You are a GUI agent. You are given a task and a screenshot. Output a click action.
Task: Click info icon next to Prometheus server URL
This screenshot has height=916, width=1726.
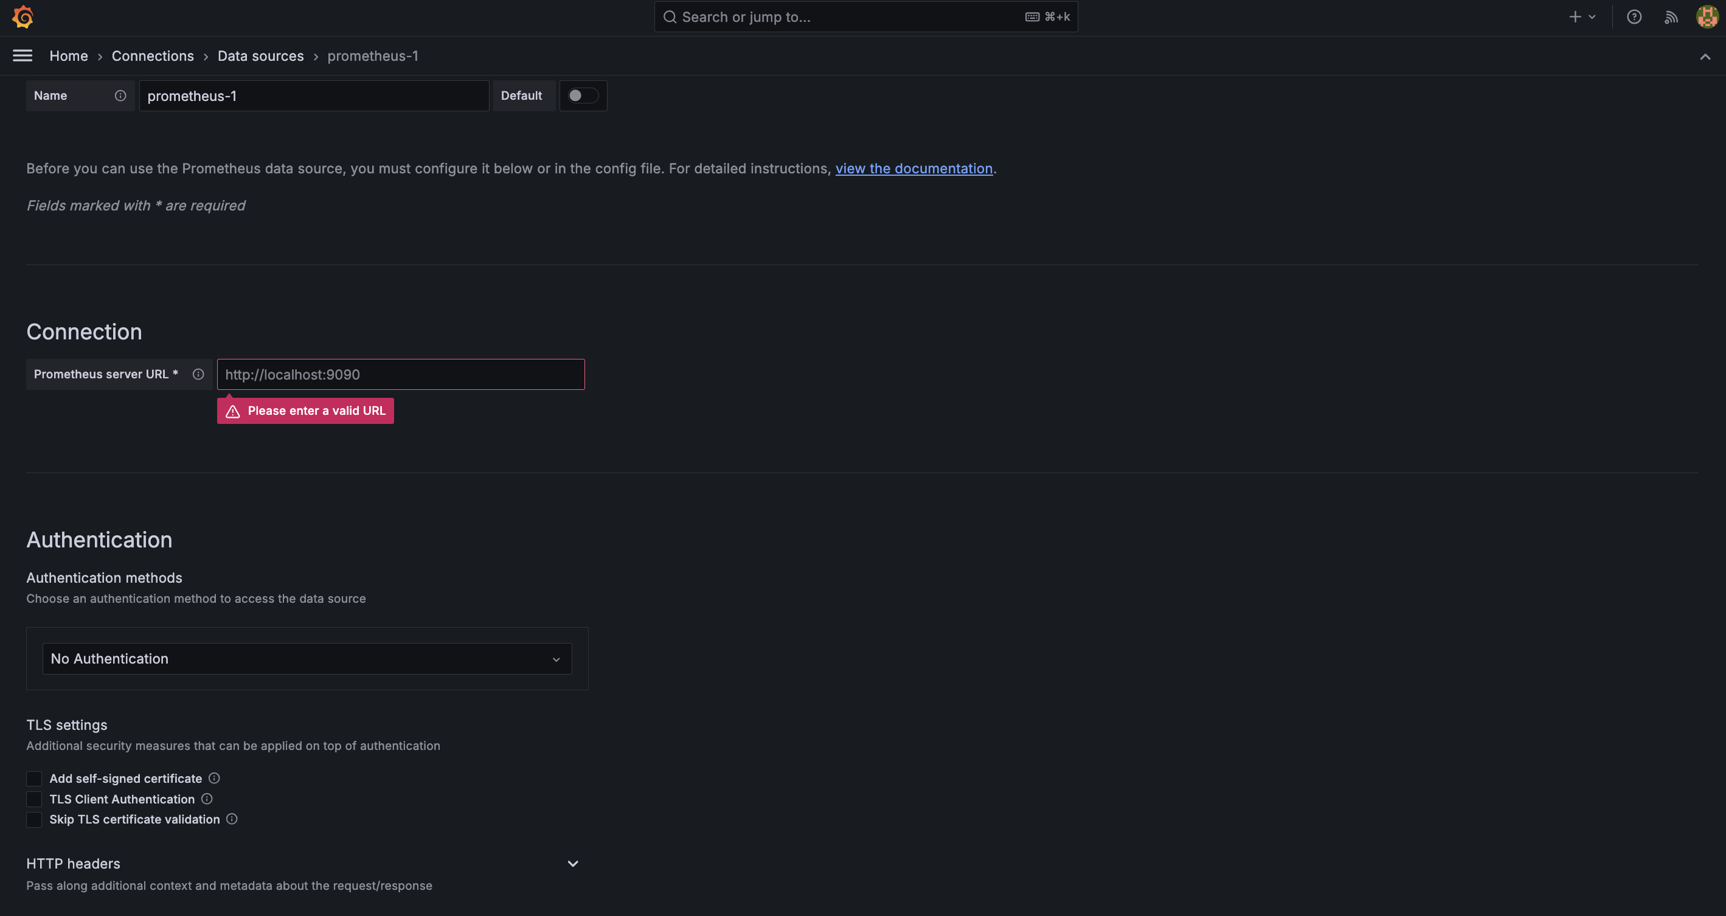[198, 375]
